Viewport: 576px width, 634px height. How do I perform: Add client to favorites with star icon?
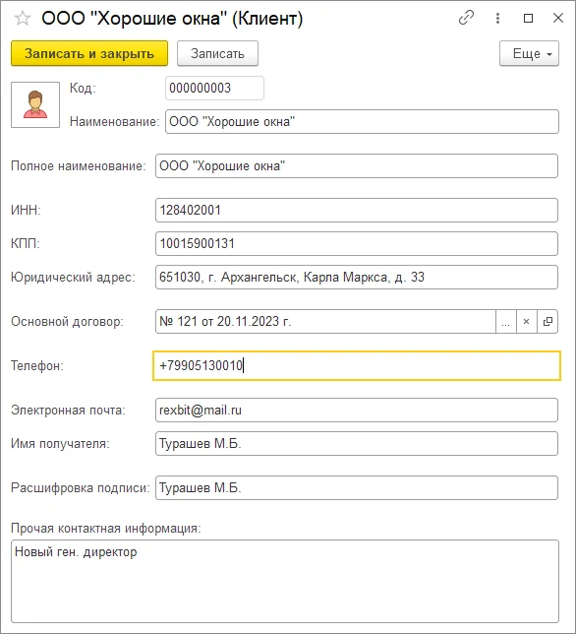pyautogui.click(x=23, y=19)
